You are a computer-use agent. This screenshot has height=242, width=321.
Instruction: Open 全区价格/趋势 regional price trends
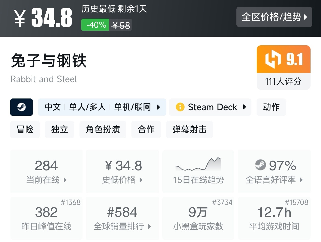coord(274,17)
